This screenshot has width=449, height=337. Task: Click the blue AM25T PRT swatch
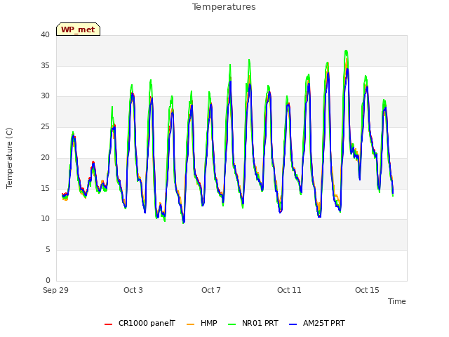tap(293, 324)
